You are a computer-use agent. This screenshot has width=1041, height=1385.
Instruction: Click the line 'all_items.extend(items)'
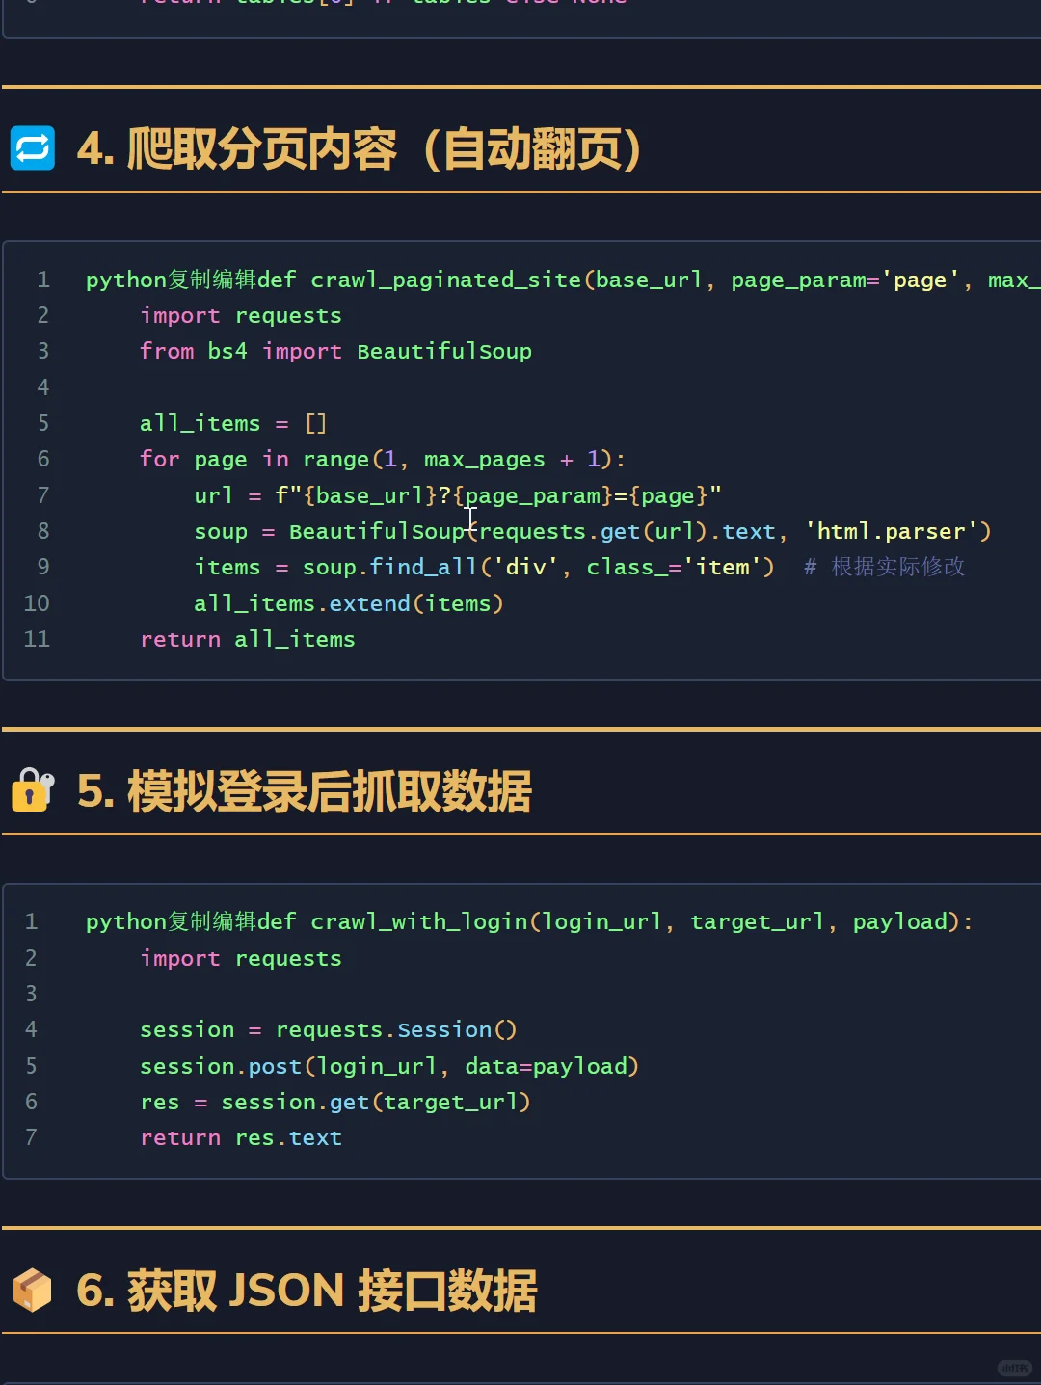[x=349, y=604]
